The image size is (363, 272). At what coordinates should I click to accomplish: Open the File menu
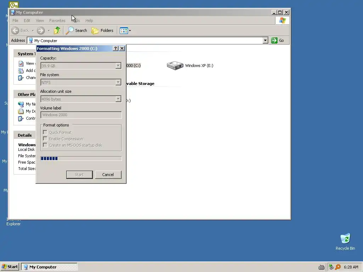[x=15, y=21]
